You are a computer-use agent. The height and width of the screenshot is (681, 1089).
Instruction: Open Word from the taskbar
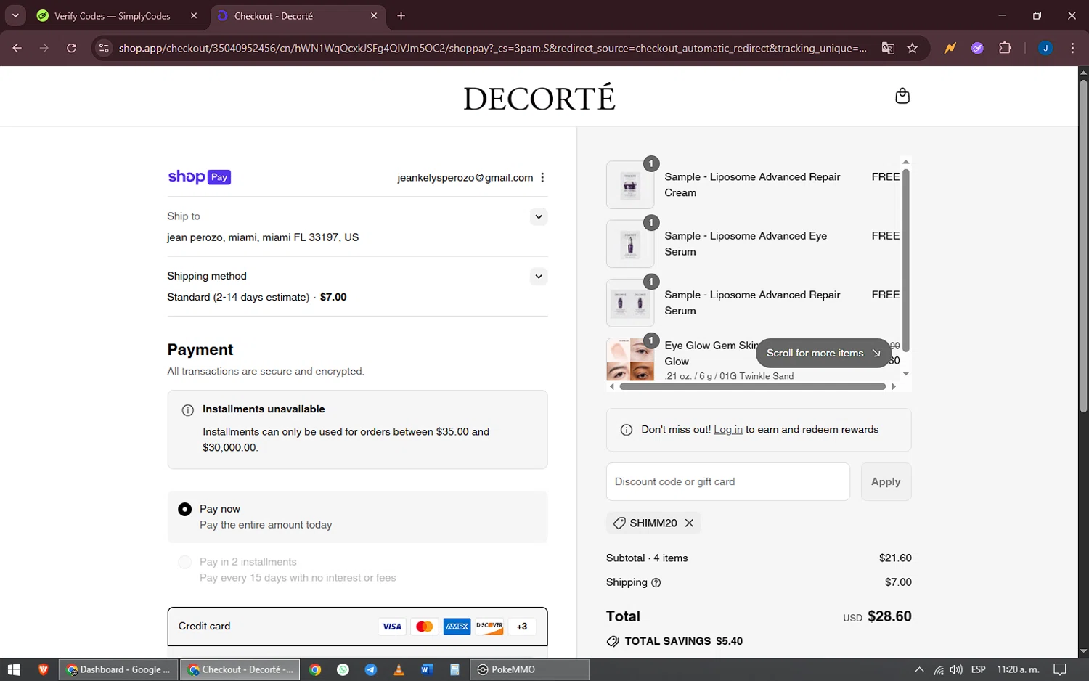pyautogui.click(x=426, y=669)
